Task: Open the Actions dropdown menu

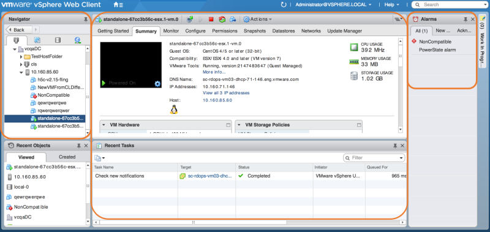Action: (257, 20)
